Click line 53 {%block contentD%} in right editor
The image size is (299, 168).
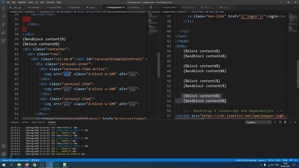[x=201, y=96]
